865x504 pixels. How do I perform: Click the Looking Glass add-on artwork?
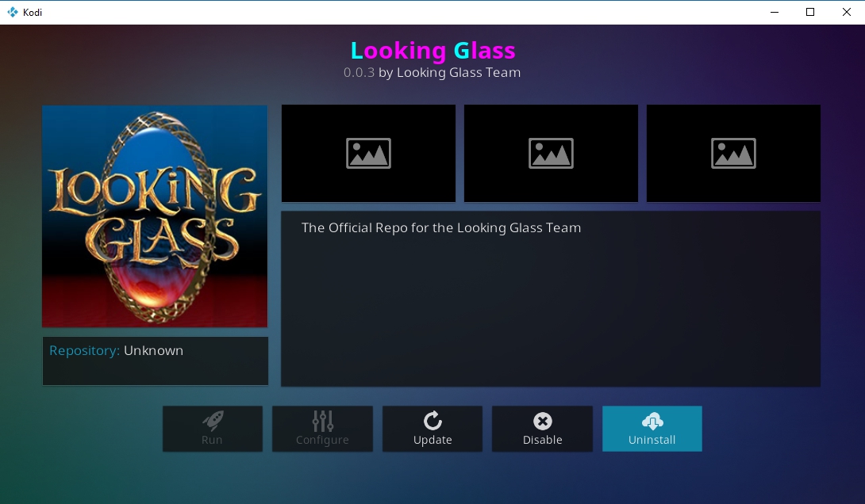pyautogui.click(x=155, y=216)
